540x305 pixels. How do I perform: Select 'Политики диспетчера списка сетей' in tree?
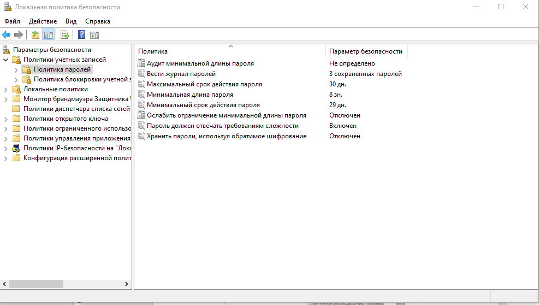76,109
